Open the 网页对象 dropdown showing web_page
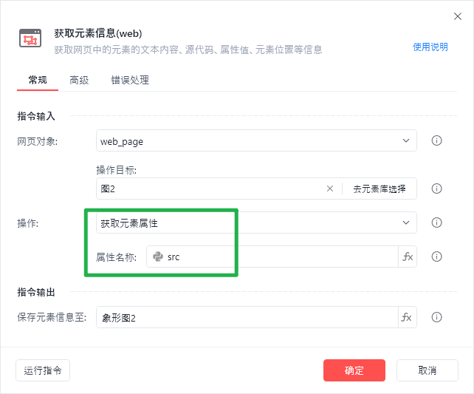Image resolution: width=474 pixels, height=394 pixels. pyautogui.click(x=256, y=140)
